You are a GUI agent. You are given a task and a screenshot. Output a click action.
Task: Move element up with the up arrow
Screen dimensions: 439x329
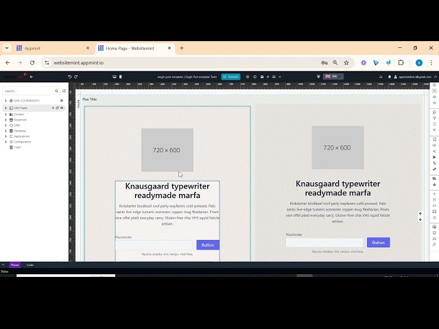pyautogui.click(x=420, y=213)
